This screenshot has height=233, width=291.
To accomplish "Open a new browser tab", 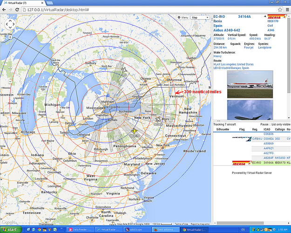I will [x=49, y=3].
